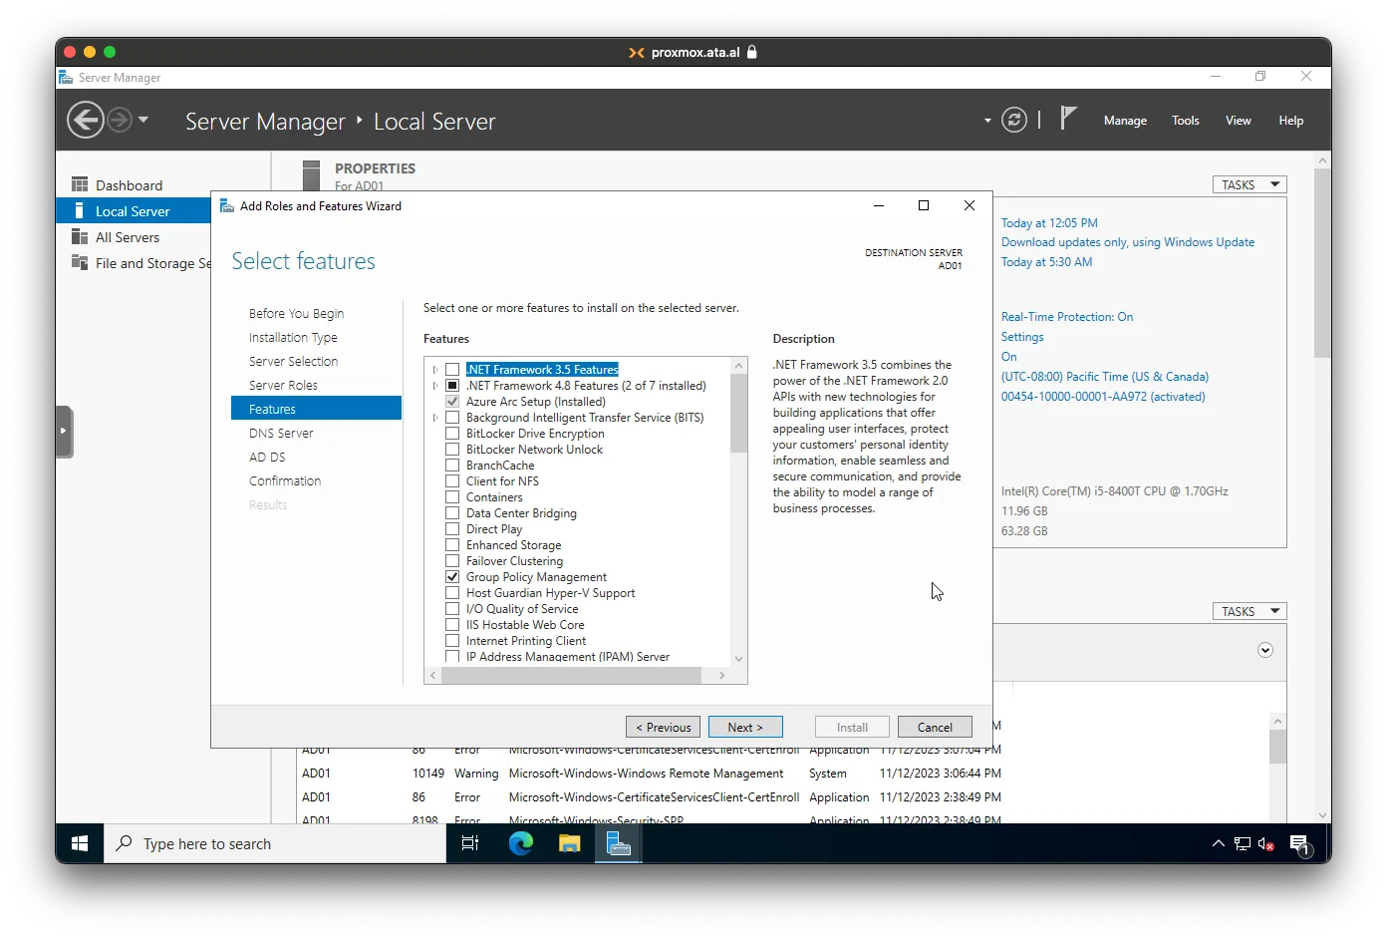Click the Server Manager forward arrow
The height and width of the screenshot is (937, 1387).
pos(120,121)
